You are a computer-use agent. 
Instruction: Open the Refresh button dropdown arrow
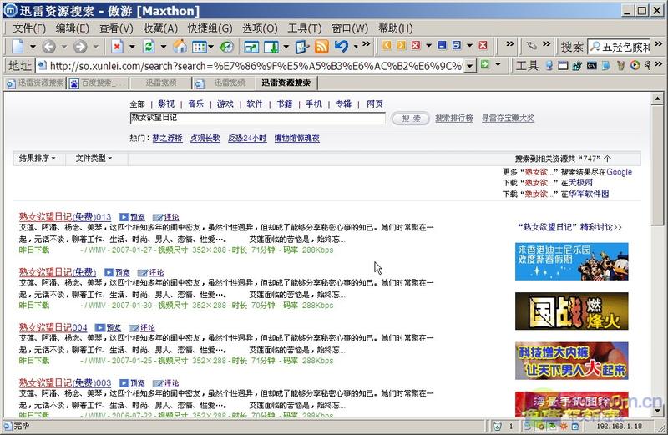coord(163,47)
